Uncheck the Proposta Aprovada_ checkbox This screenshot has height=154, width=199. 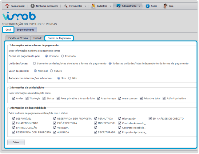(120, 132)
